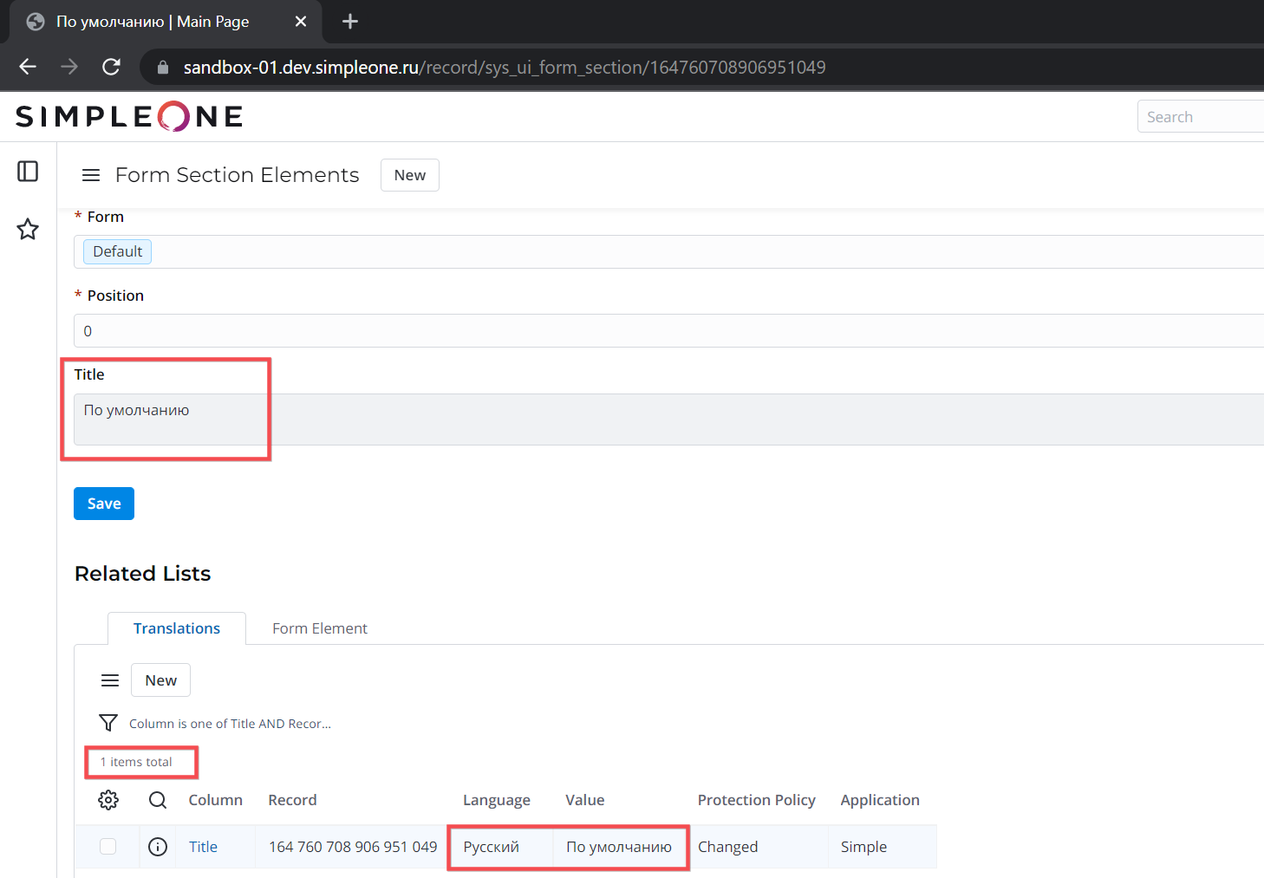The height and width of the screenshot is (878, 1264).
Task: Expand the filter condition breadcrumb text
Action: tap(230, 724)
